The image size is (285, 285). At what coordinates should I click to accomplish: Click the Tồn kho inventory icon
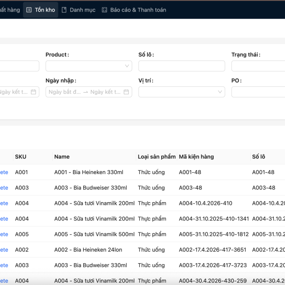[x=29, y=10]
